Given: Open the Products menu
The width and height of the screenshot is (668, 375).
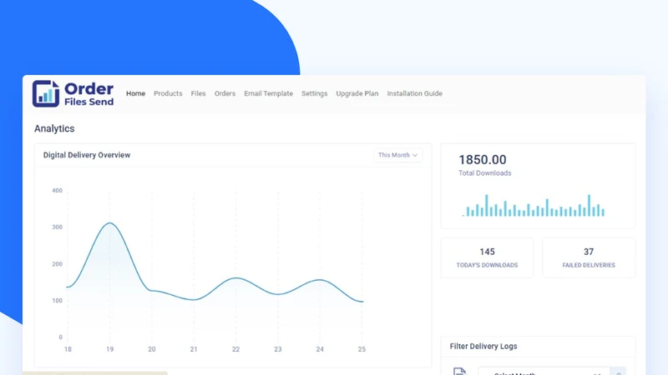Looking at the screenshot, I should [168, 93].
